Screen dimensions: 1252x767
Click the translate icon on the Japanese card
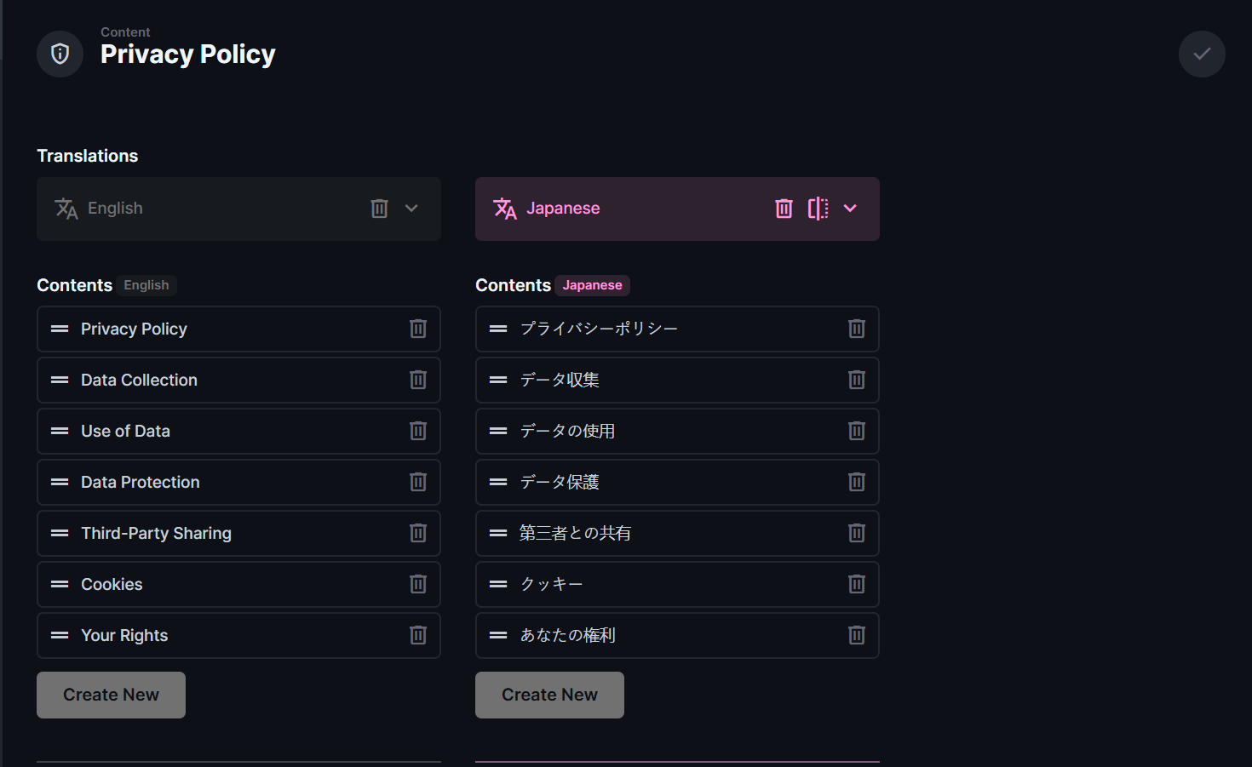505,209
